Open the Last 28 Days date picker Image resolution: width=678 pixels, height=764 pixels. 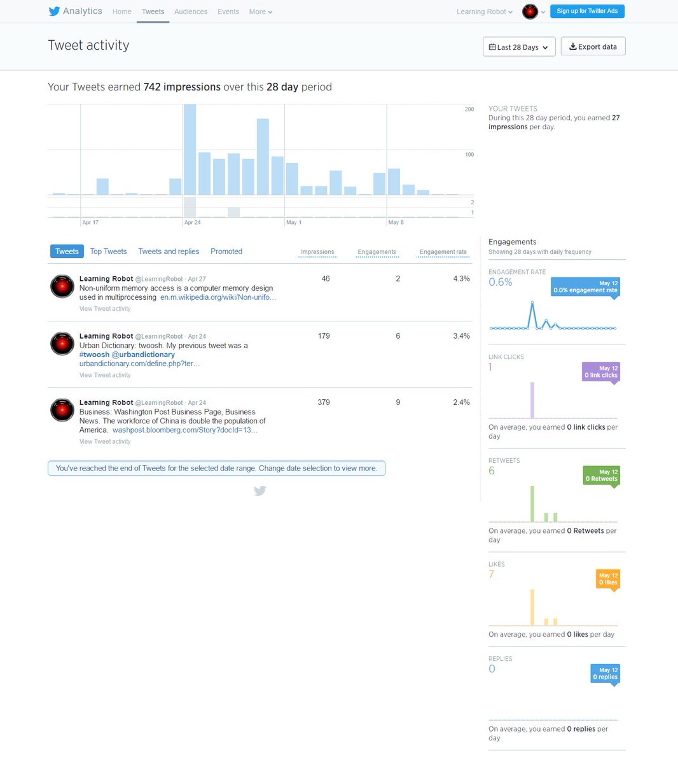[519, 46]
